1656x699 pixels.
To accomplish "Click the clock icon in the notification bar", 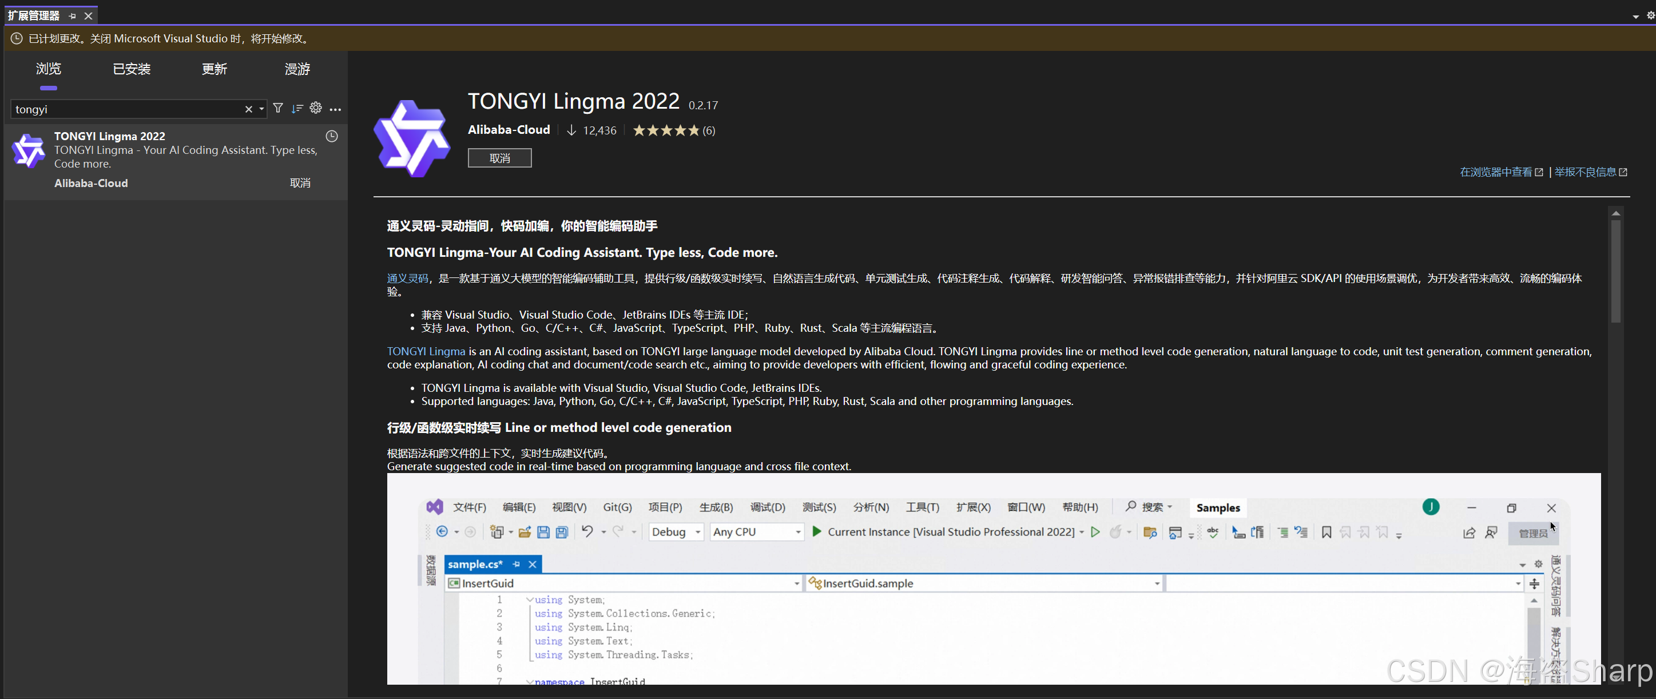I will click(17, 38).
